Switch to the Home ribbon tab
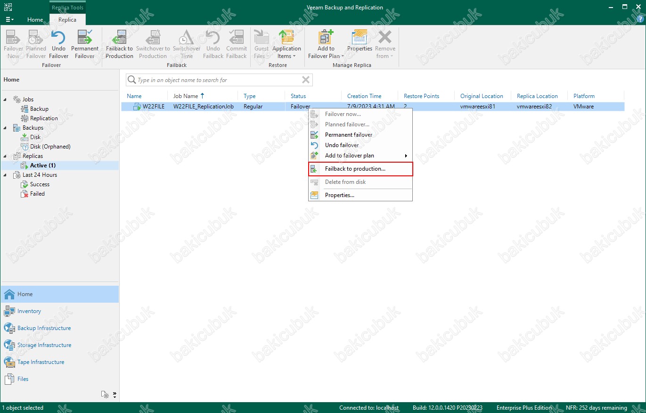This screenshot has height=413, width=646. (35, 20)
